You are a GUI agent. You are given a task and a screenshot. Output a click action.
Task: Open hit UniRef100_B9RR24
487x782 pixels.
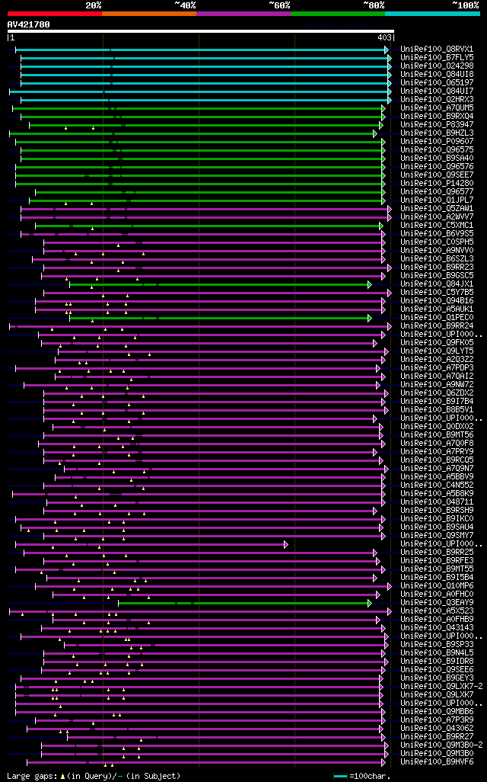(437, 325)
